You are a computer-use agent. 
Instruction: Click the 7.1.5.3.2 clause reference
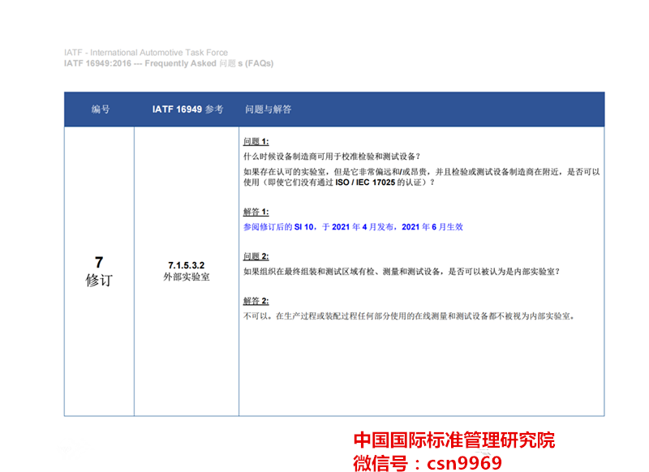point(187,265)
